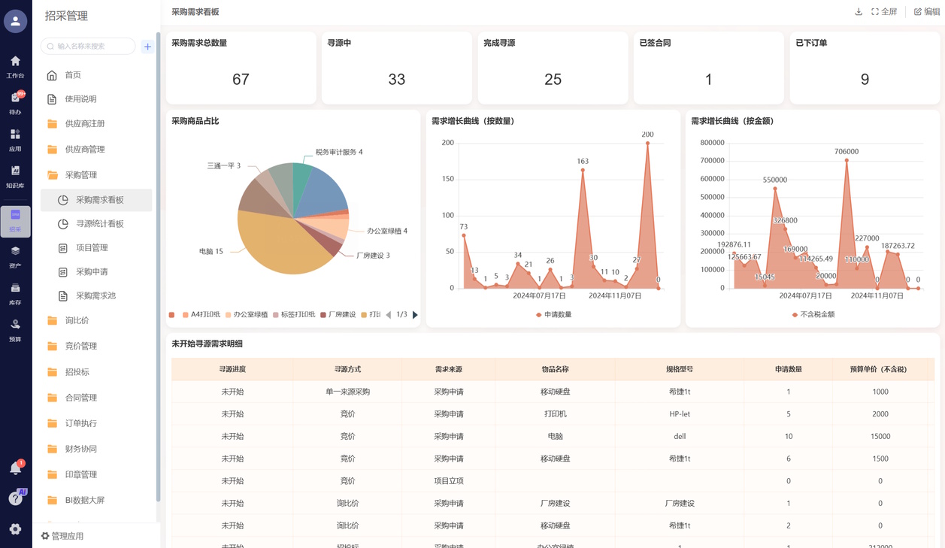This screenshot has width=945, height=548.
Task: Open the 待办 to-do icon
Action: pyautogui.click(x=15, y=102)
